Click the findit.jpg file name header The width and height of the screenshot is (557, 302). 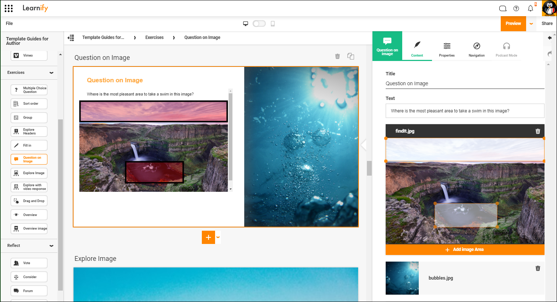(405, 131)
